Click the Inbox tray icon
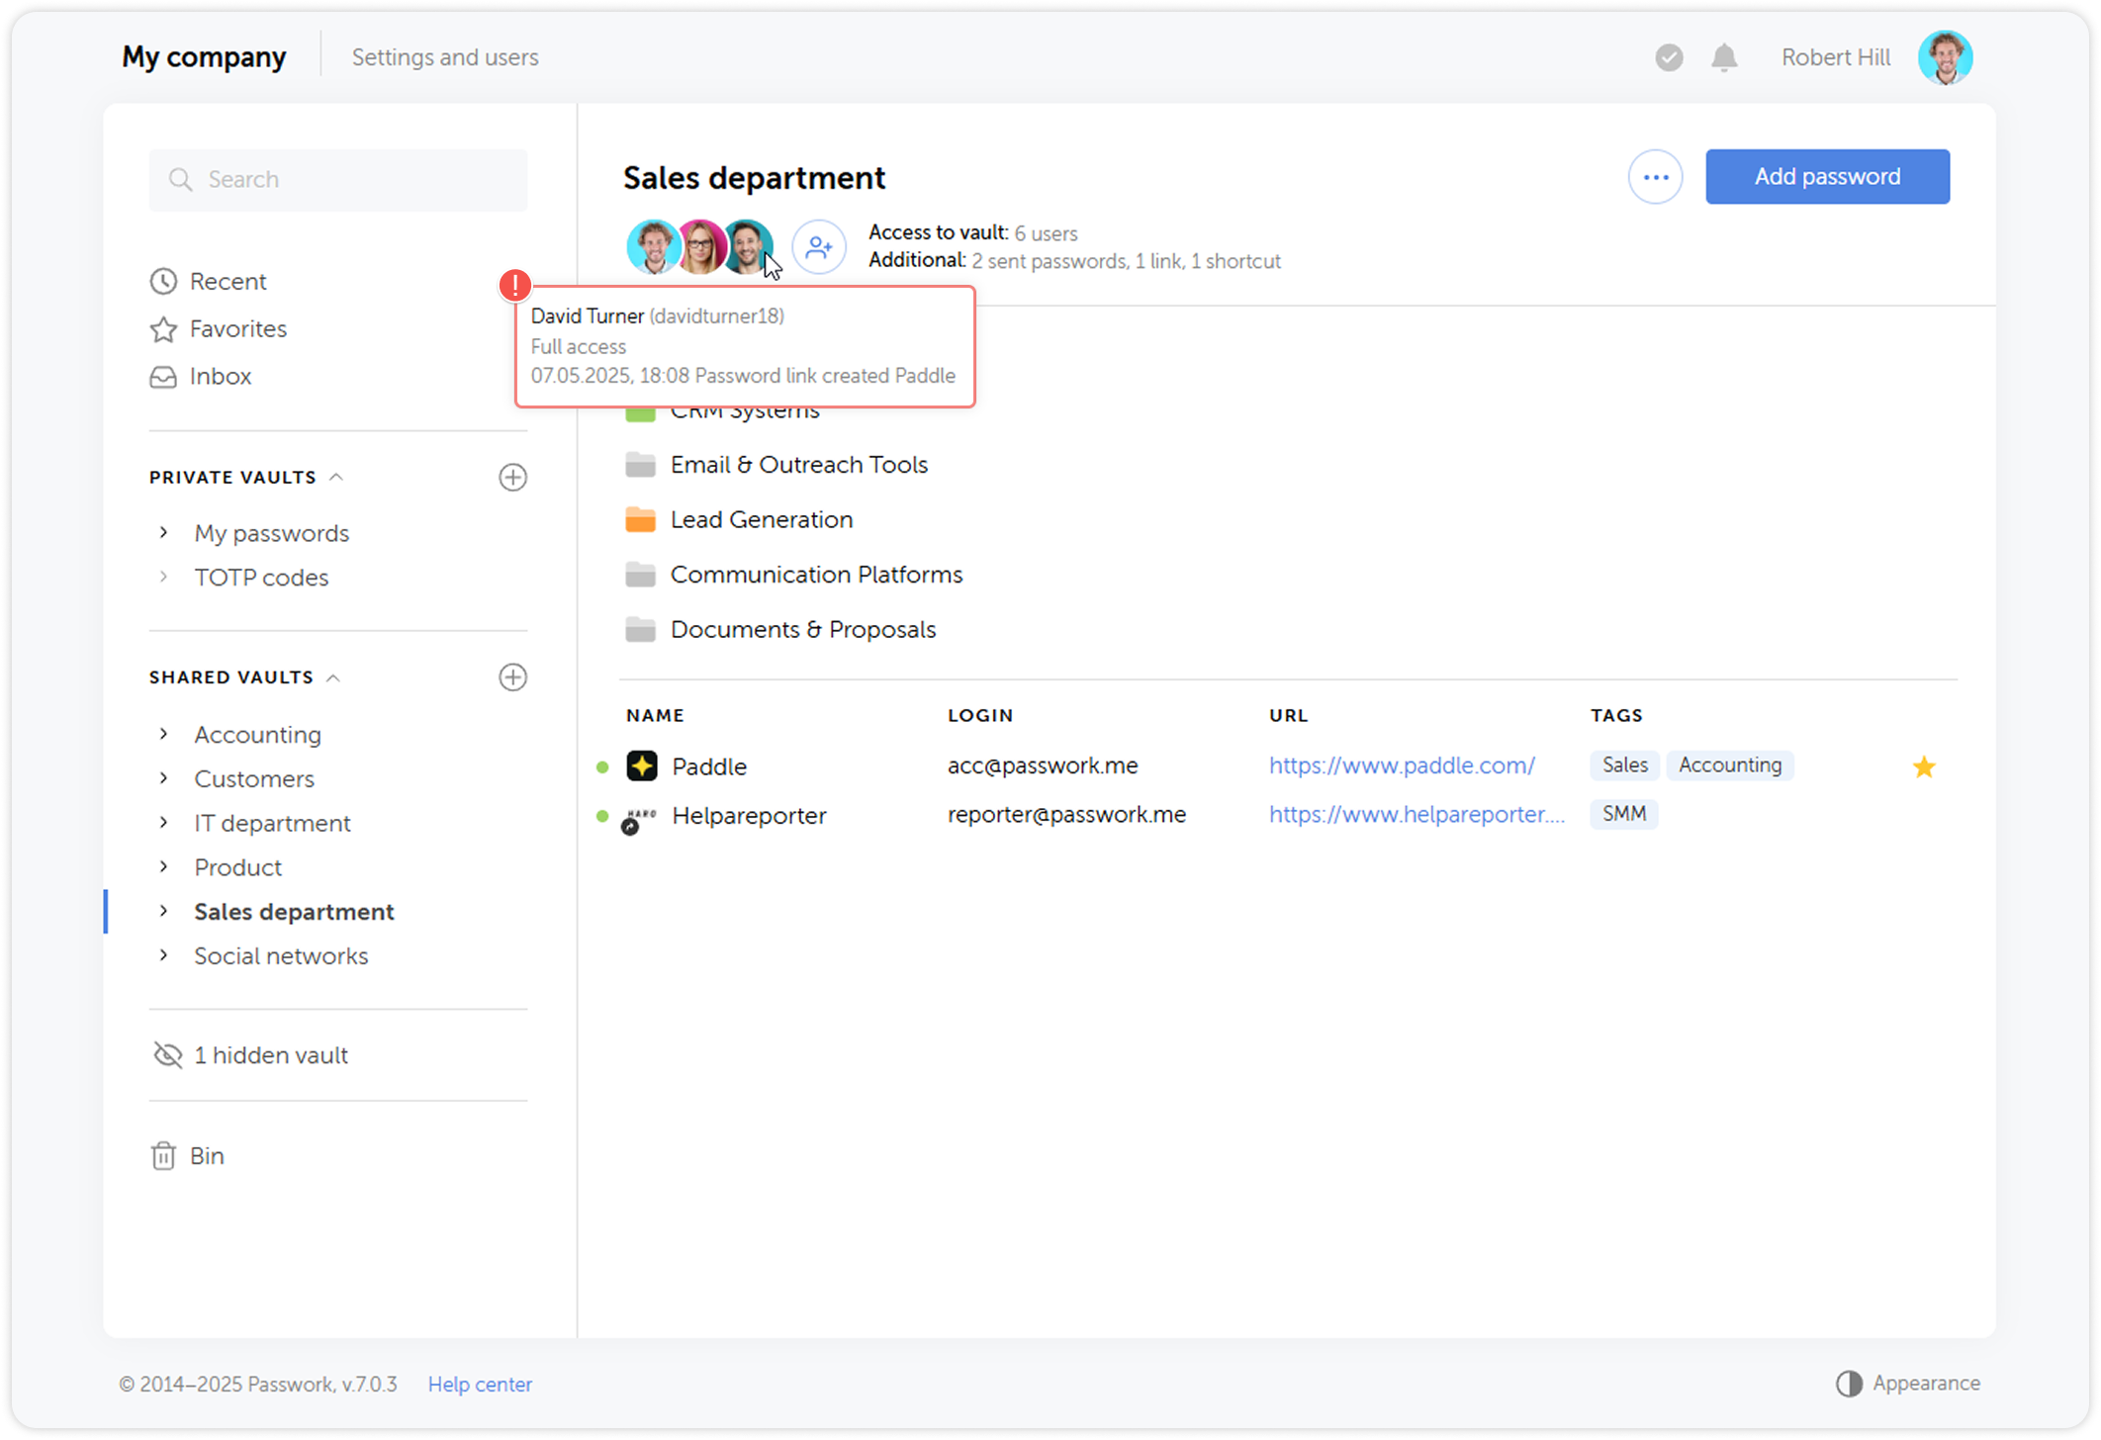2101x1440 pixels. coord(163,377)
